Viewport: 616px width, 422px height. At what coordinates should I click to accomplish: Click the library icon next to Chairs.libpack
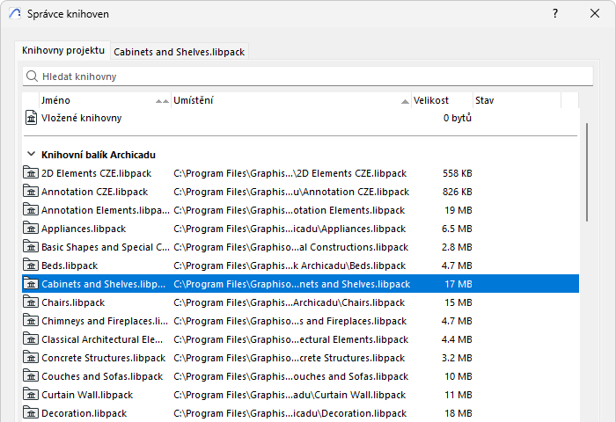pyautogui.click(x=31, y=302)
